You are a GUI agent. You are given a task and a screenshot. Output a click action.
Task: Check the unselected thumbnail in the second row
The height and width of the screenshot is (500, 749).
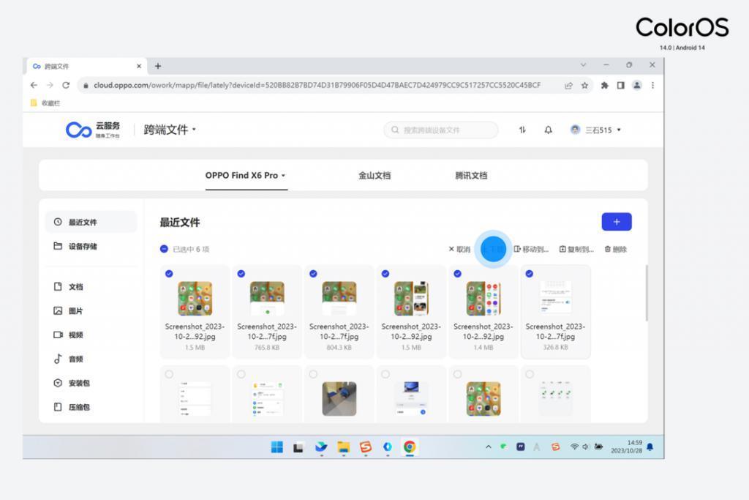click(x=170, y=373)
